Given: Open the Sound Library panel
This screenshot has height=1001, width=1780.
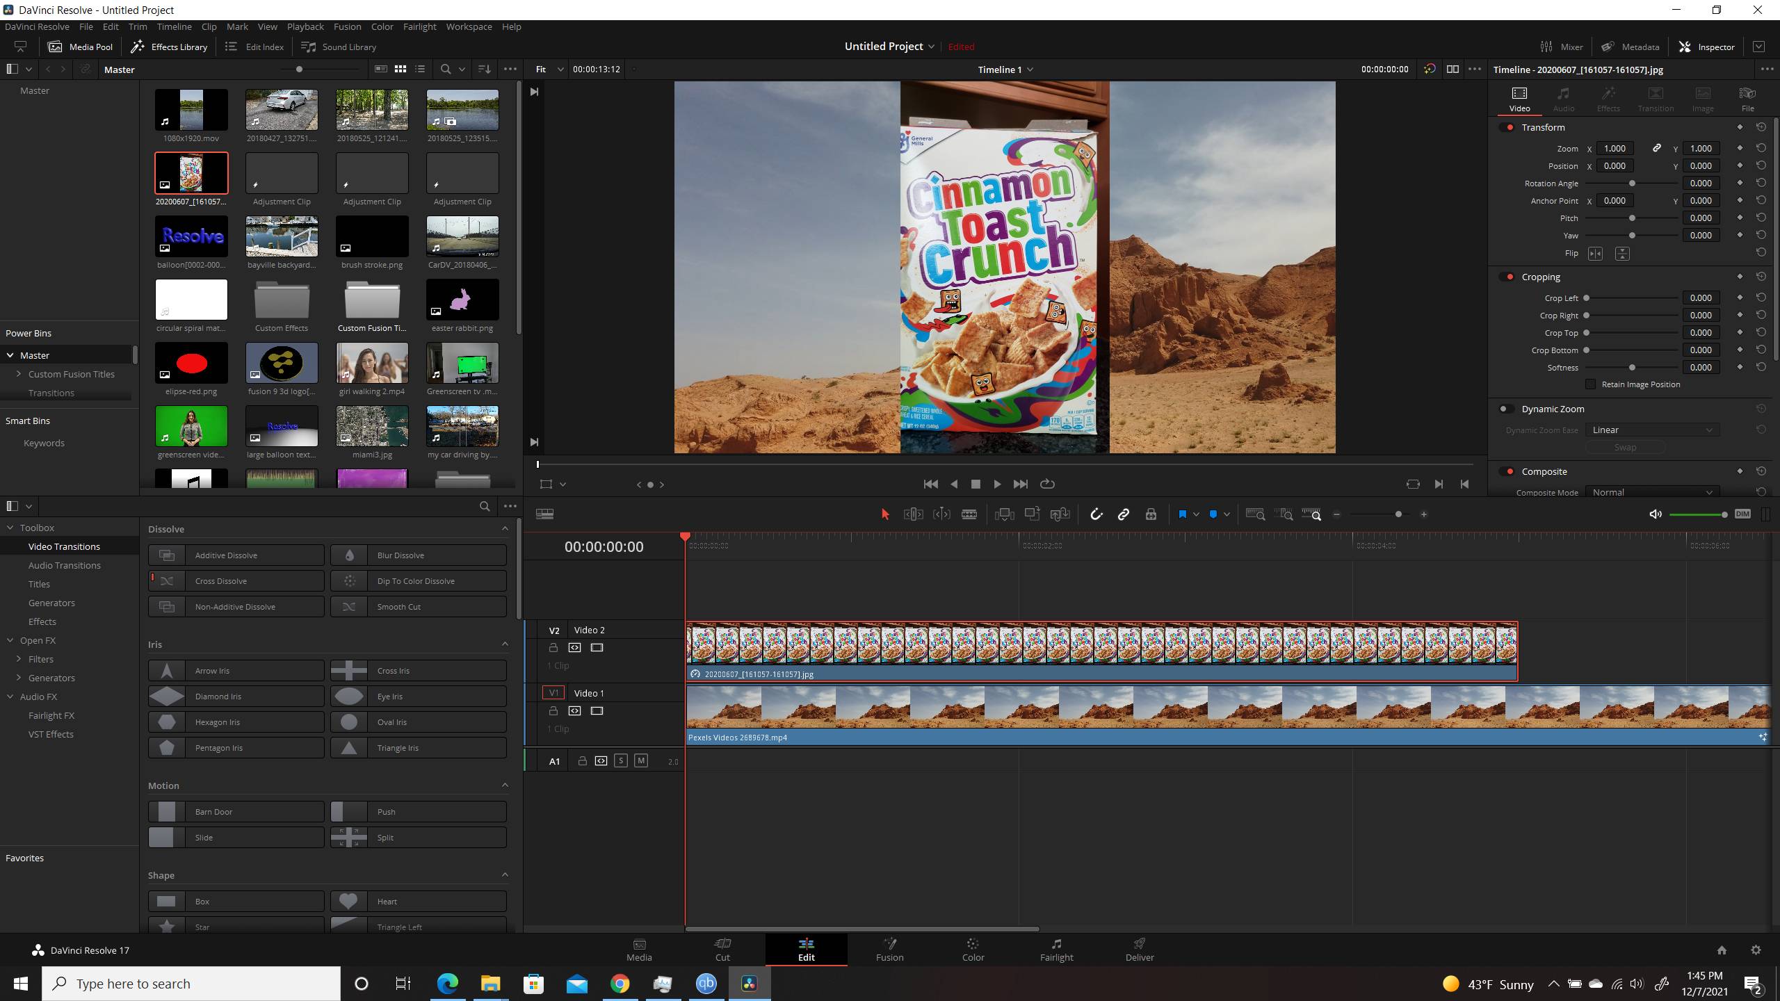Looking at the screenshot, I should pyautogui.click(x=339, y=47).
